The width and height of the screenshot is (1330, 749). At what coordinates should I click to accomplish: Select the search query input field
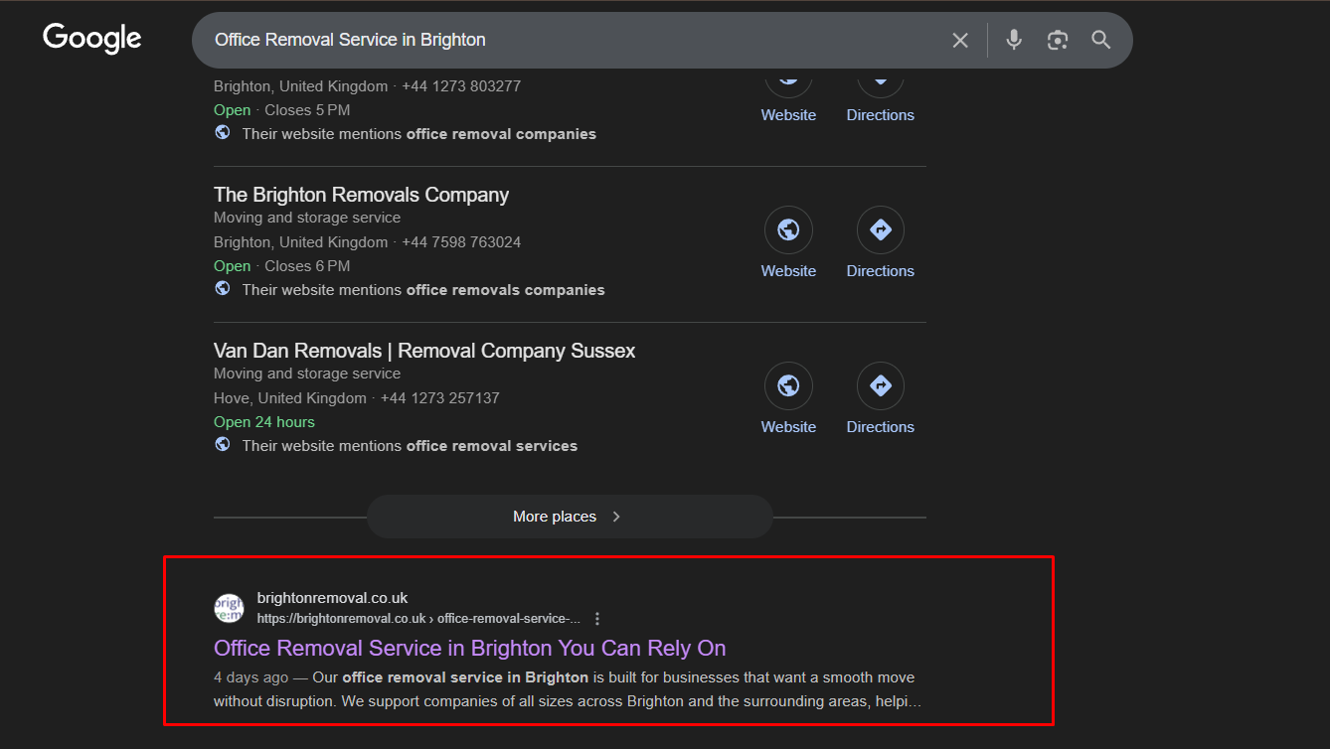[x=557, y=40]
